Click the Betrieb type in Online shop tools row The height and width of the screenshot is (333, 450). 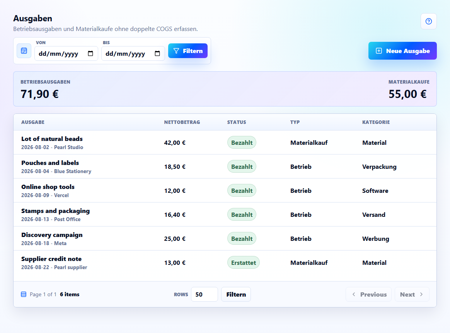(x=301, y=191)
